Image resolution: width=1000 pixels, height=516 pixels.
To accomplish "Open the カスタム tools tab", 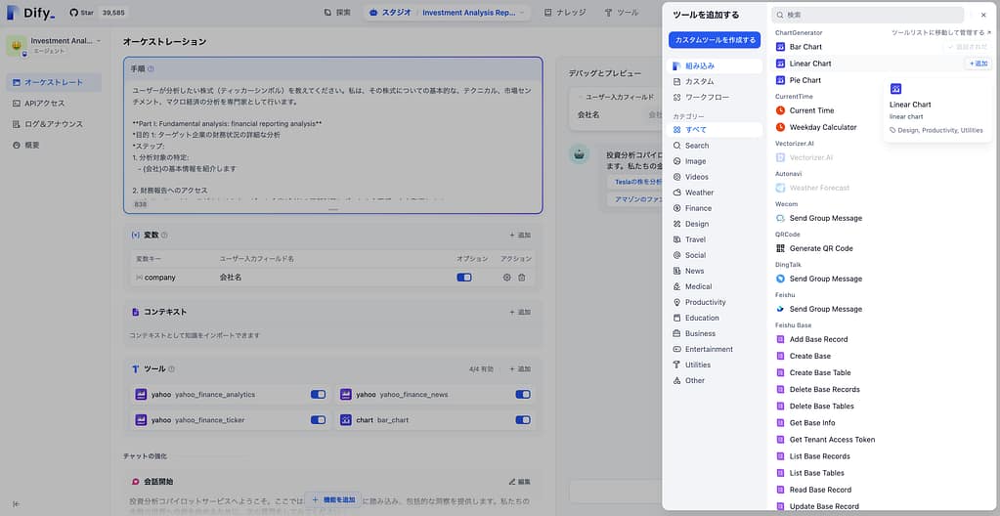I will tap(699, 82).
